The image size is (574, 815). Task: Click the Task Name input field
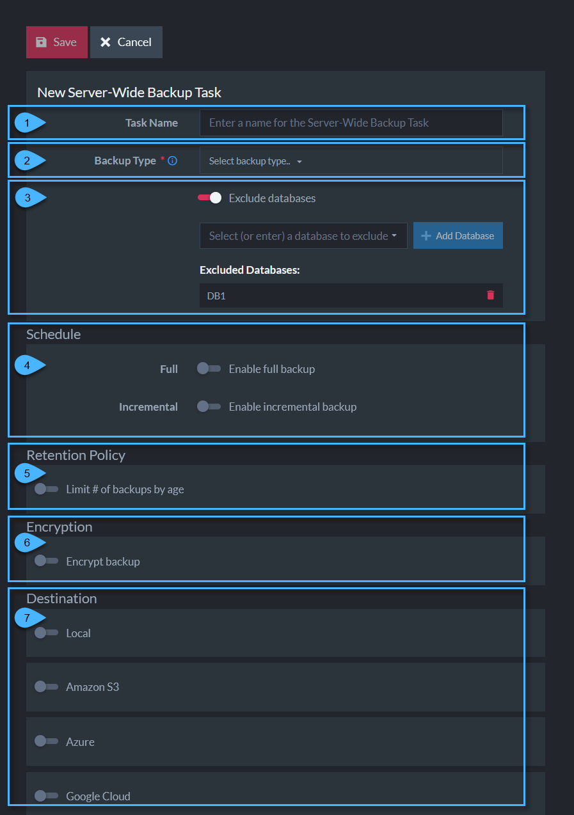(351, 123)
